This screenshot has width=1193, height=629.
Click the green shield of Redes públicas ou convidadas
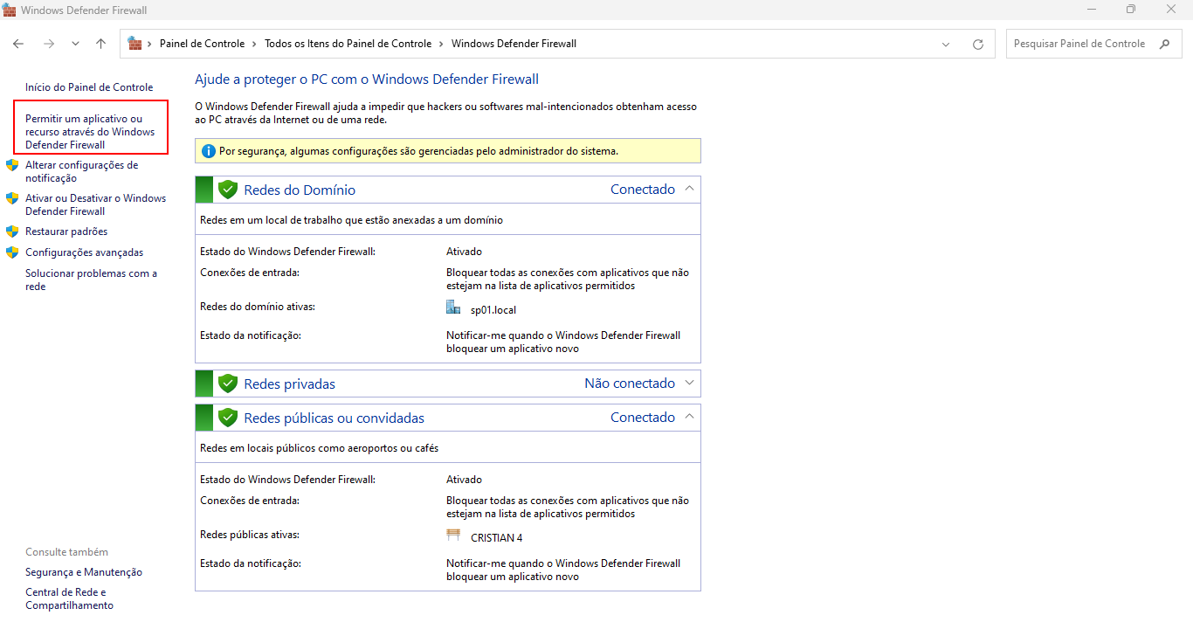pyautogui.click(x=228, y=418)
